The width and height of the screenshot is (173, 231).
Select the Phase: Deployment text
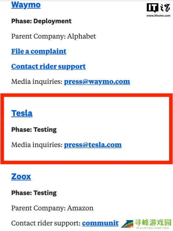[x=41, y=21]
